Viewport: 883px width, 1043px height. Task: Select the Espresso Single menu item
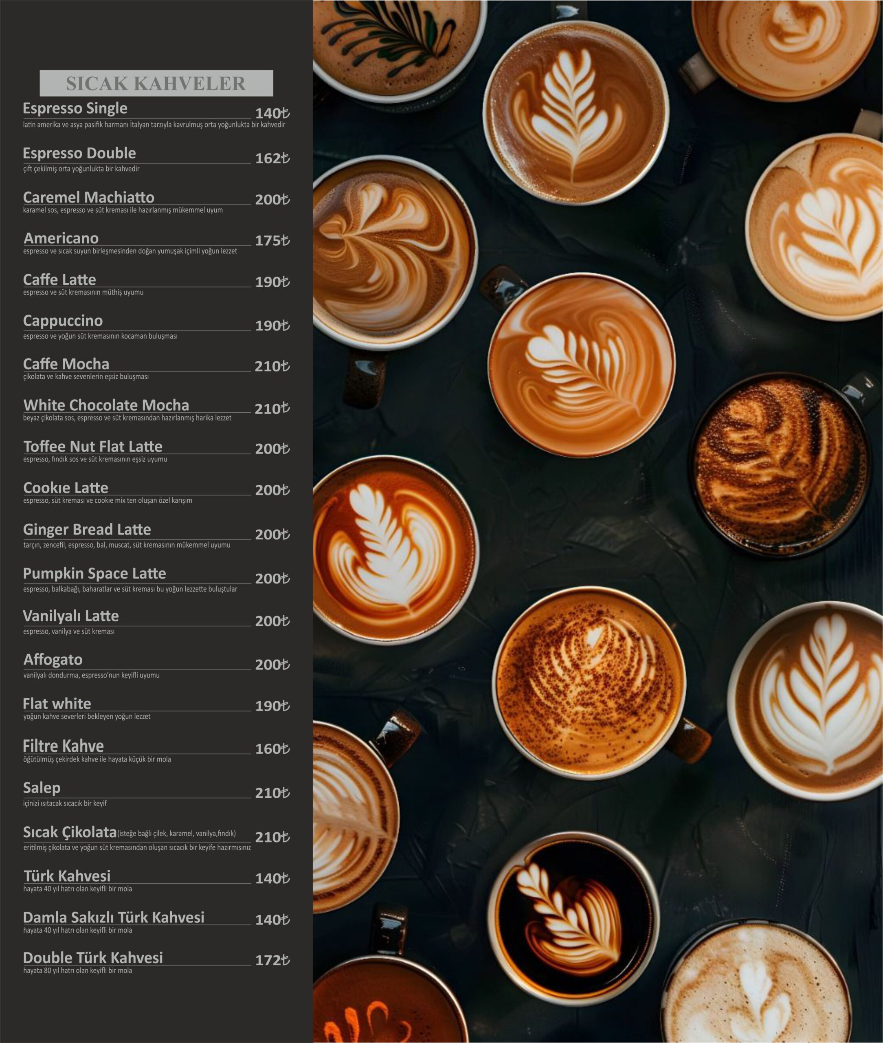click(x=75, y=108)
